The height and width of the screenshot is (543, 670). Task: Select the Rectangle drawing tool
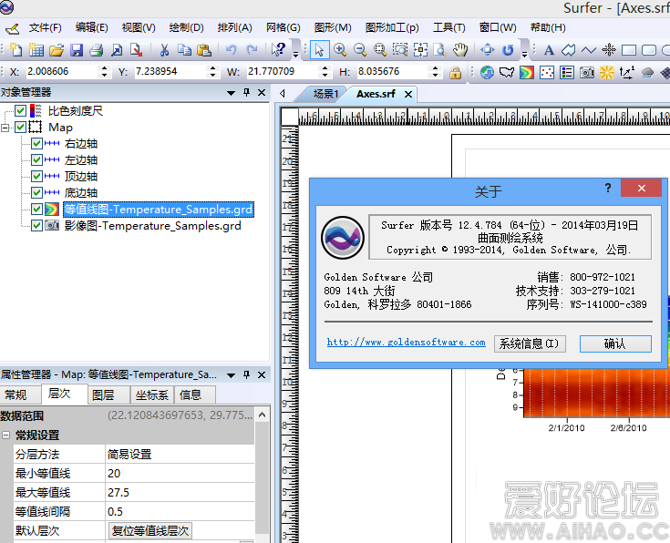pyautogui.click(x=629, y=50)
